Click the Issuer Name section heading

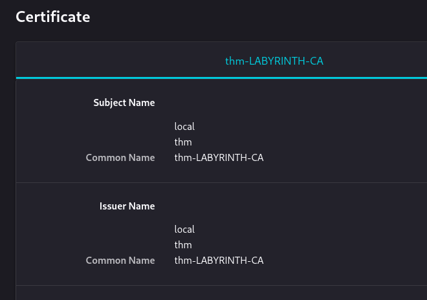tap(127, 206)
